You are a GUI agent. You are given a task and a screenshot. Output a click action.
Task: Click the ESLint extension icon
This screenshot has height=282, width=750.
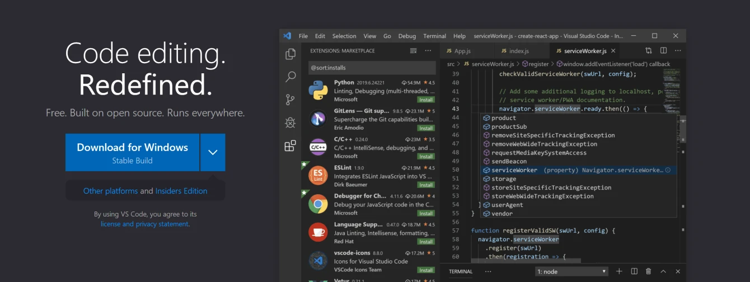(318, 175)
